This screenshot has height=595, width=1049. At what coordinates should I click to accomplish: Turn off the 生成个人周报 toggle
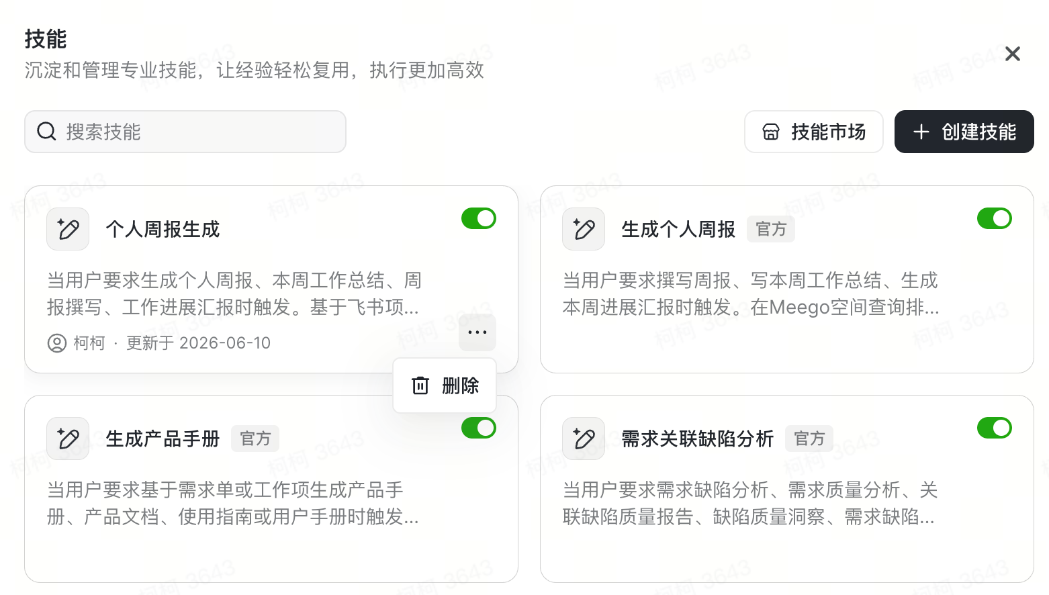click(995, 218)
